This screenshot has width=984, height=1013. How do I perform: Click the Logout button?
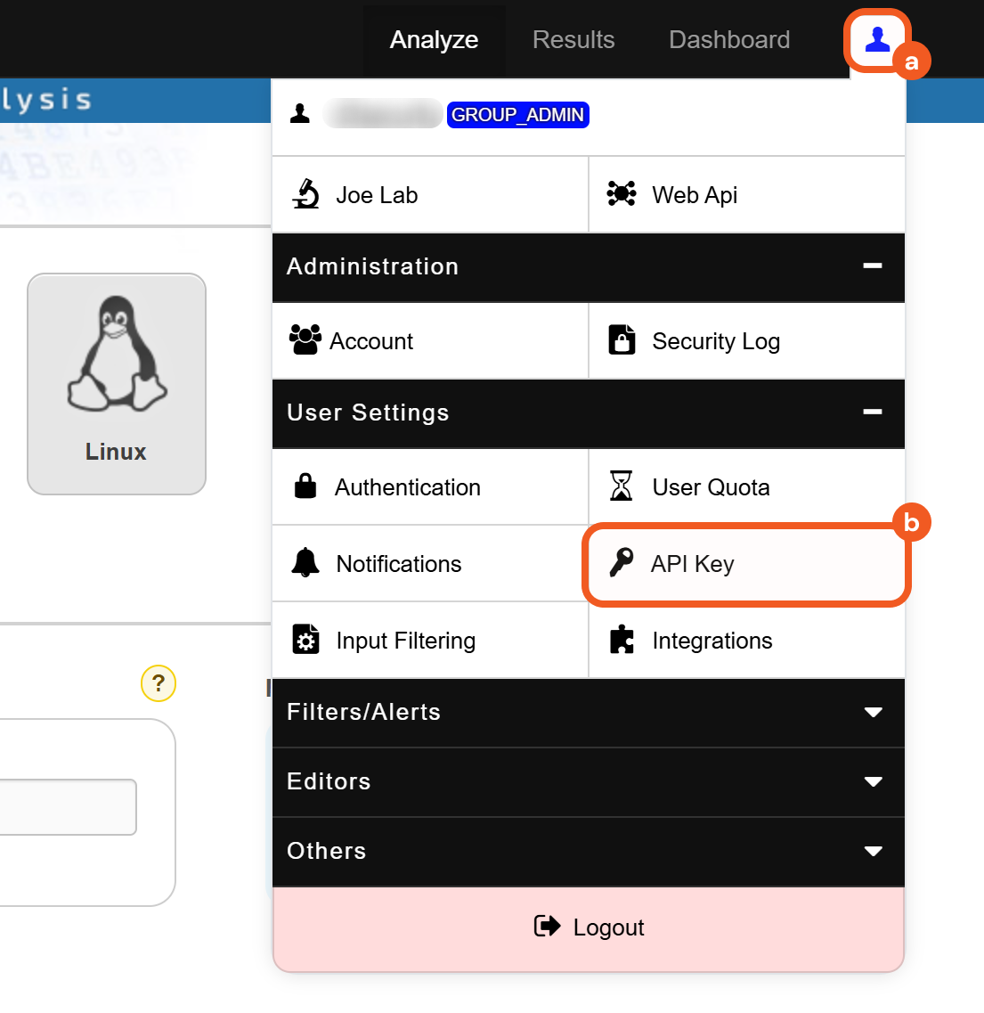[x=589, y=927]
